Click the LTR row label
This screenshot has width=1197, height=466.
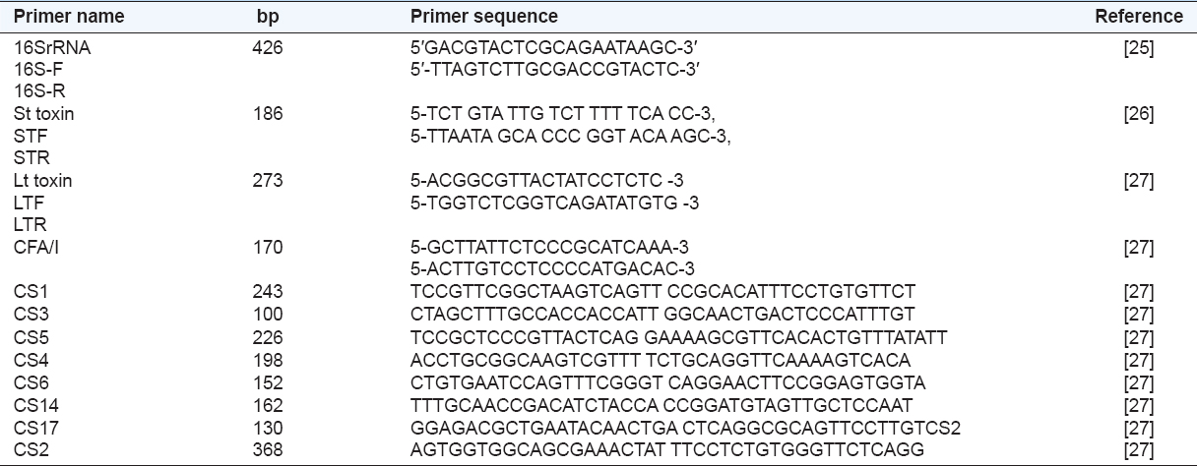pos(31,225)
